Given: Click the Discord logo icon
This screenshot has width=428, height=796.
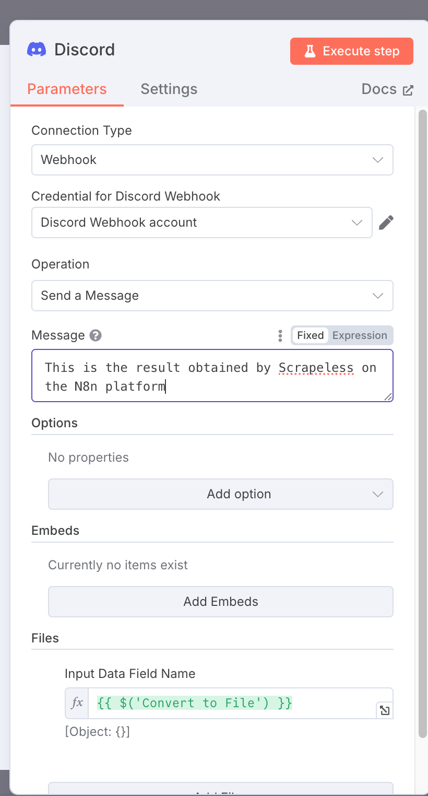Looking at the screenshot, I should click(x=37, y=50).
